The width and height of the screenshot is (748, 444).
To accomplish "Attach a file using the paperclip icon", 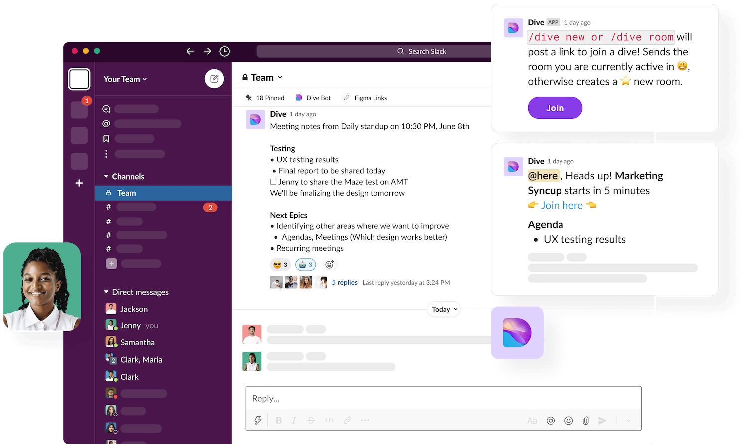I will pos(585,420).
